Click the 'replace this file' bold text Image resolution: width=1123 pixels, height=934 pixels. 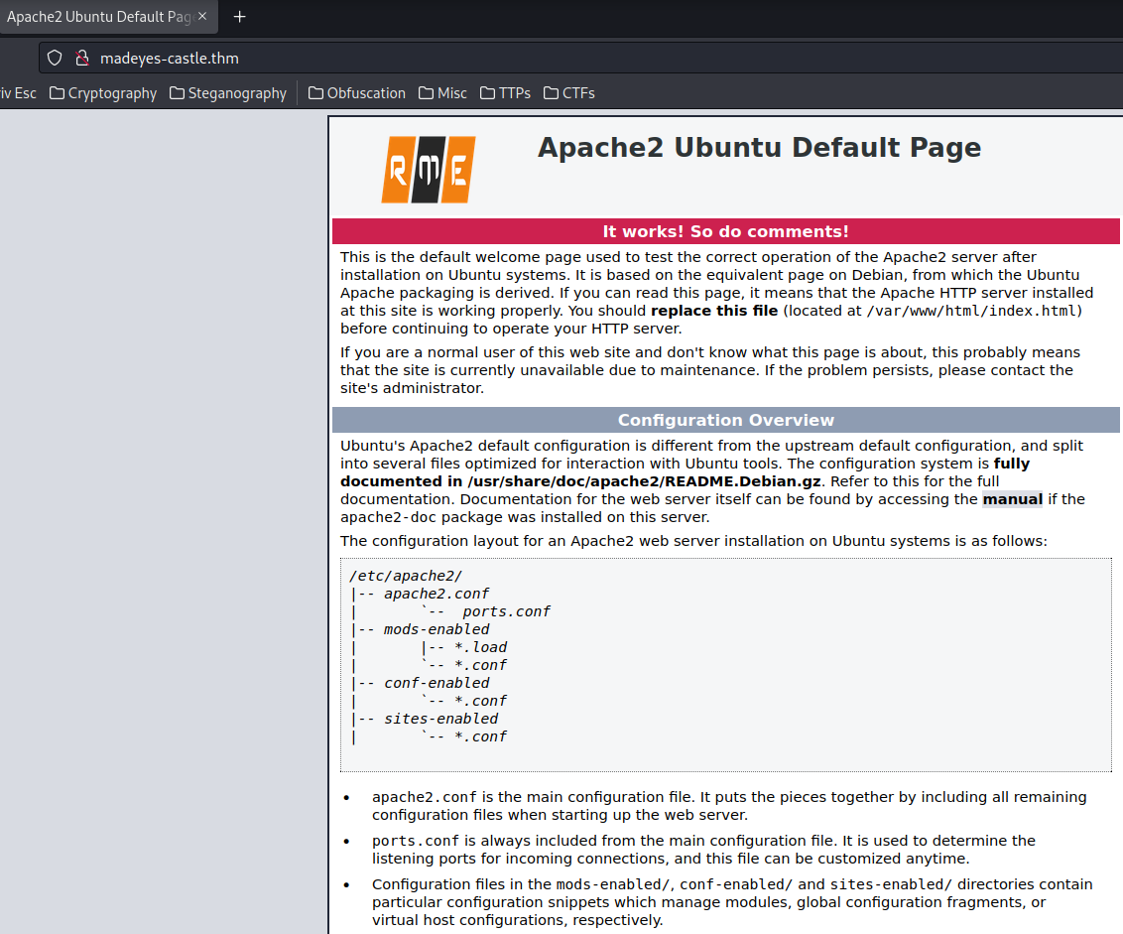(x=714, y=311)
